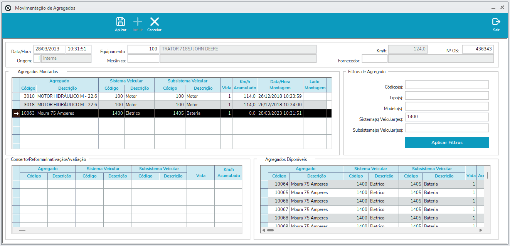Select mounted aggregate row 3018
Screen dimensions: 510x246
coord(172,105)
